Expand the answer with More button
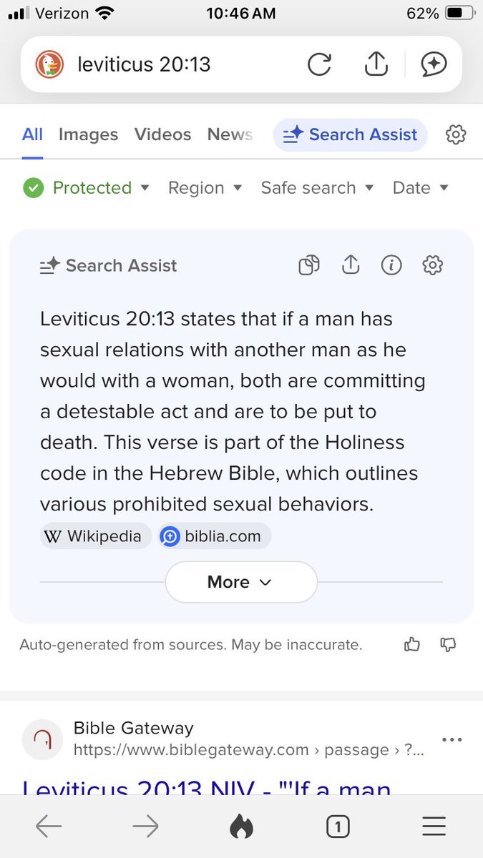Viewport: 483px width, 858px height. (241, 582)
